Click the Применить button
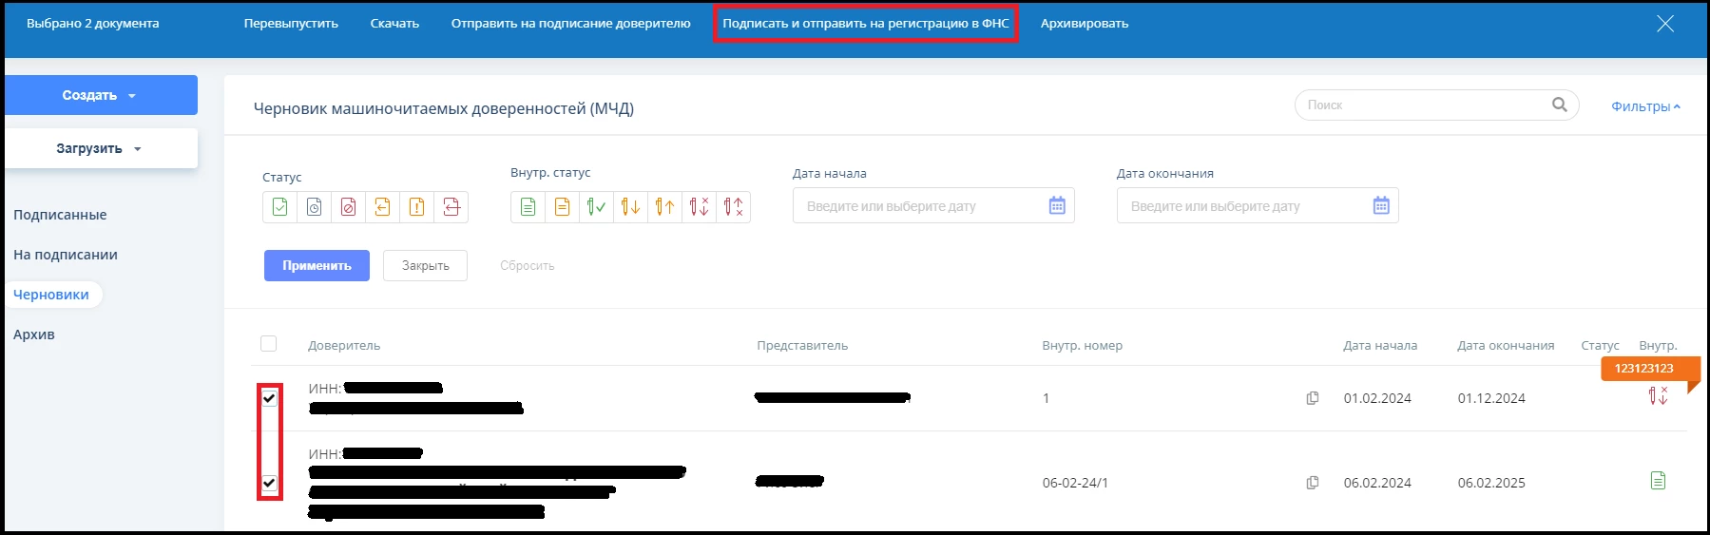 317,266
